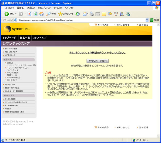Open グローバルストア sidebar link
The height and width of the screenshot is (143, 161).
tap(11, 52)
